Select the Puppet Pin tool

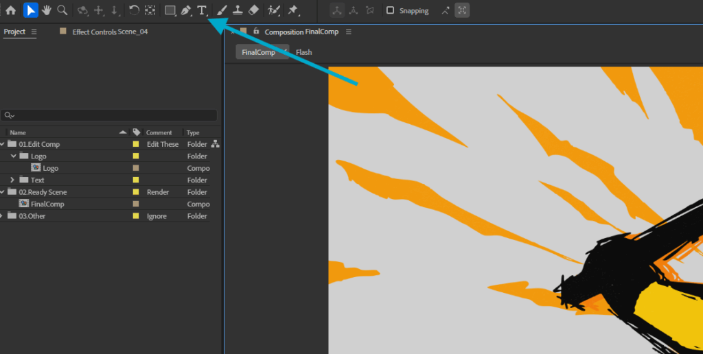293,10
